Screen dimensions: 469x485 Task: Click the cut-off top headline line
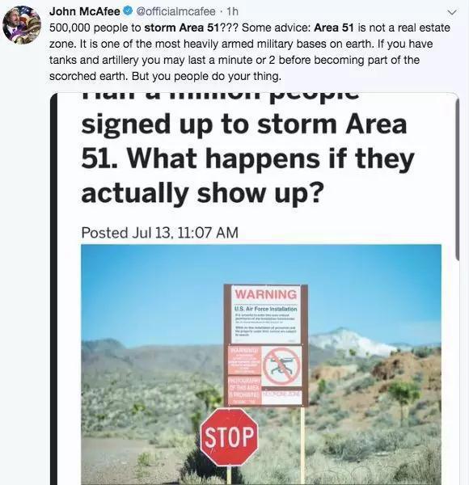220,95
